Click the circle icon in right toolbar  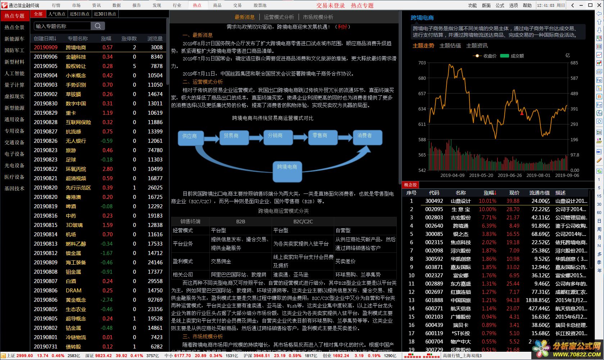(x=599, y=121)
